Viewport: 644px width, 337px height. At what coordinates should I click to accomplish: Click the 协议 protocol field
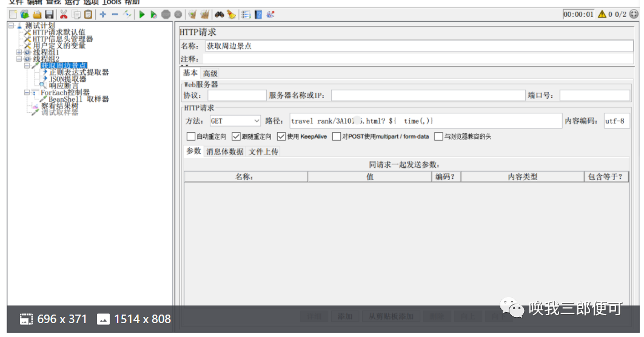pos(237,95)
